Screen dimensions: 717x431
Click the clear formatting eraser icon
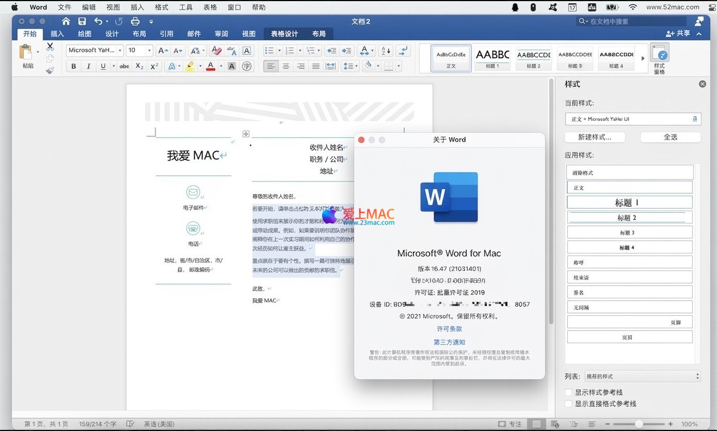click(x=216, y=50)
